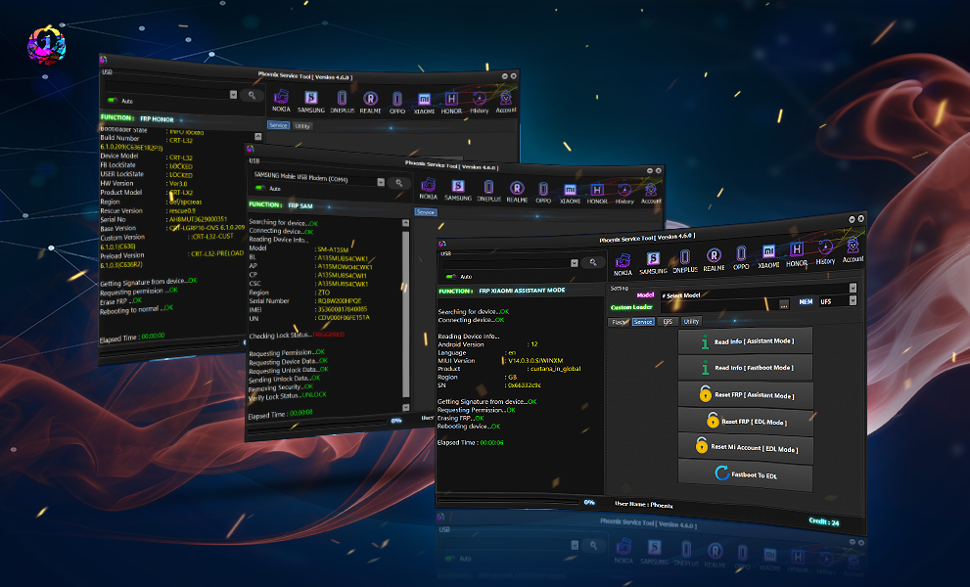Select the SAMSUNG brand icon
This screenshot has width=970, height=587.
[x=652, y=256]
